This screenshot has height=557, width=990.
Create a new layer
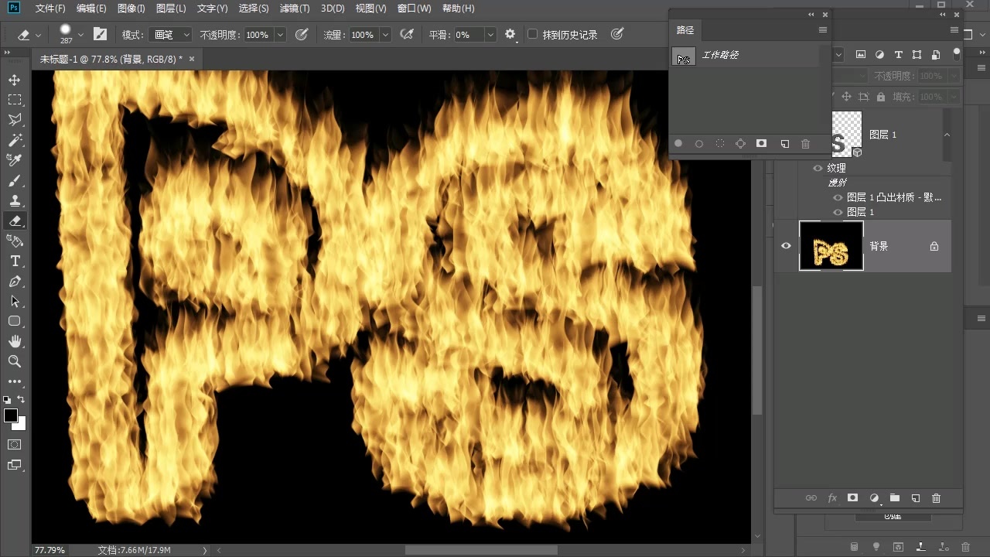click(915, 498)
